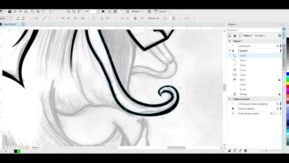Image resolution: width=289 pixels, height=163 pixels.
Task: Toggle printing for Área de trabalho layer
Action: [278, 109]
